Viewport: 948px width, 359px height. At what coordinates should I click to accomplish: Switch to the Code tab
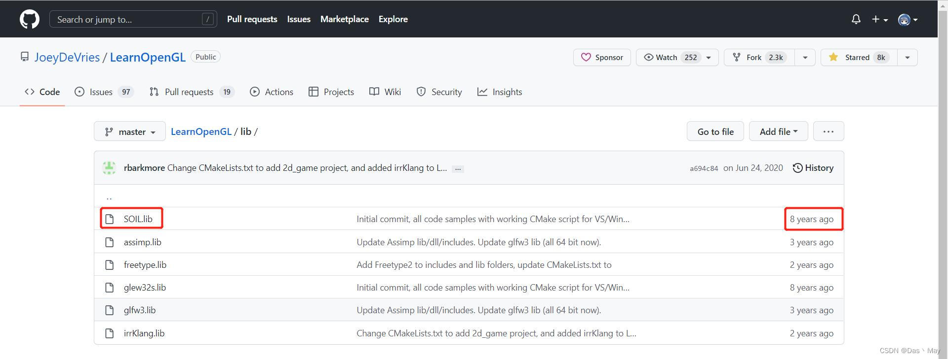[42, 92]
